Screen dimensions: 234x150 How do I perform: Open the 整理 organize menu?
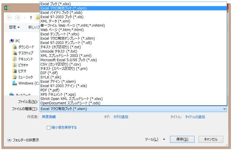click(x=14, y=27)
